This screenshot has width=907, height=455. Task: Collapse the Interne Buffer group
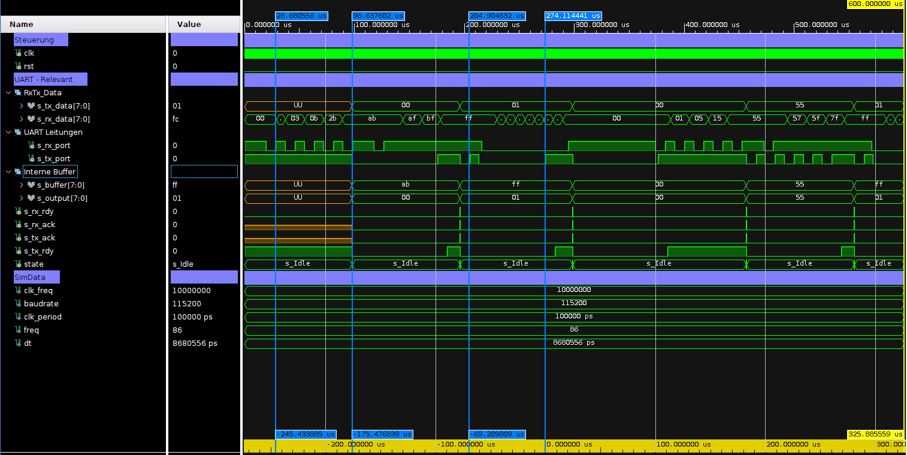pyautogui.click(x=8, y=172)
